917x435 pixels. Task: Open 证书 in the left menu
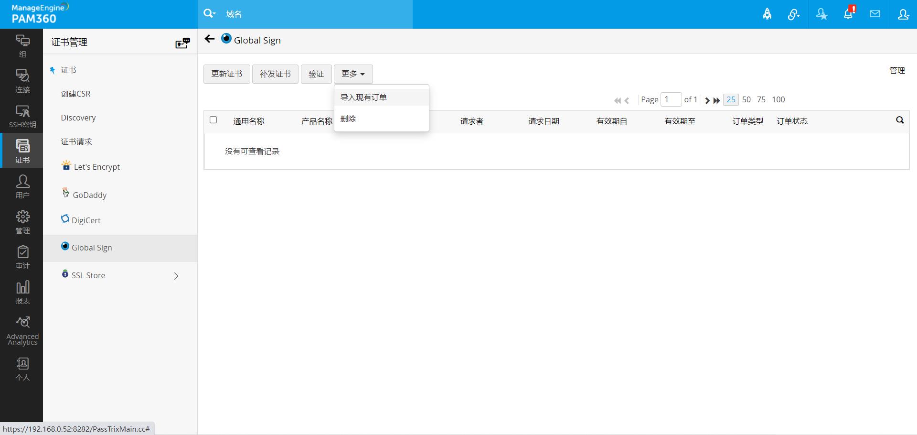point(68,70)
